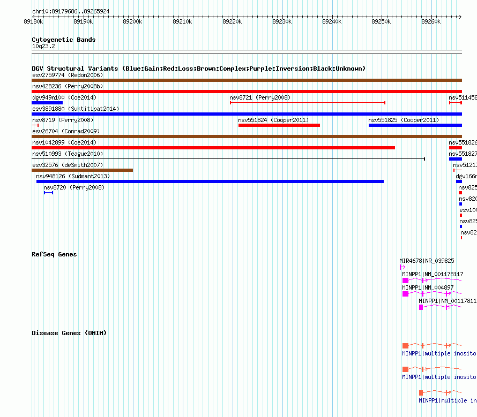
Task: Click the Disease Genes (OMIM) track heading
Action: (69, 333)
